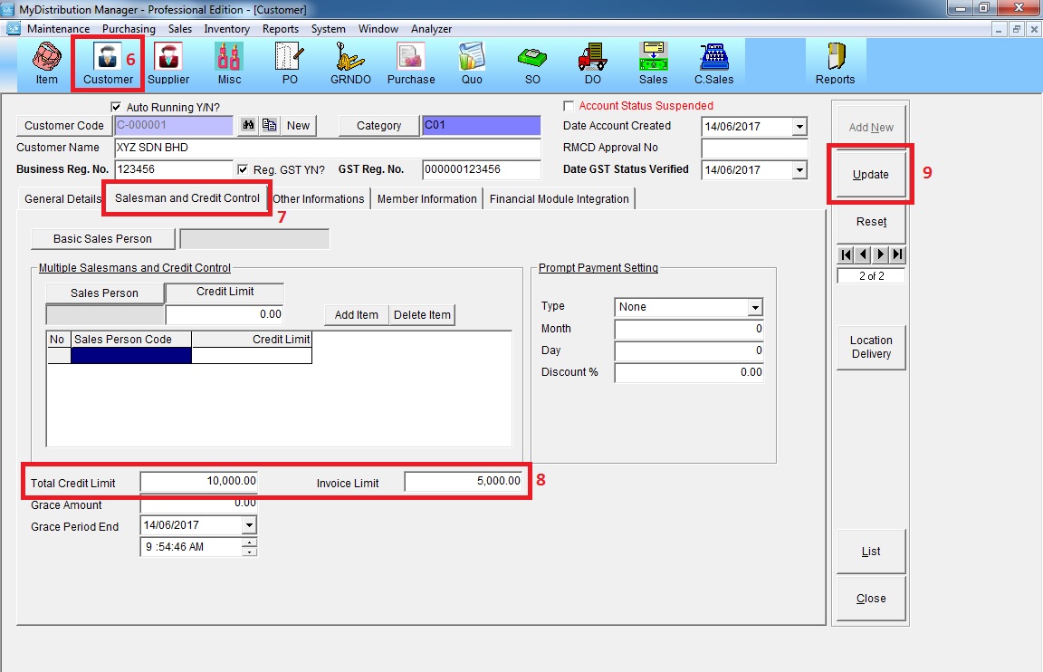The width and height of the screenshot is (1043, 672).
Task: Click the binoculars search icon beside Customer Code
Action: [246, 126]
